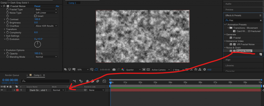Toggle the fx switch for Fractal Noise

coord(4,6)
